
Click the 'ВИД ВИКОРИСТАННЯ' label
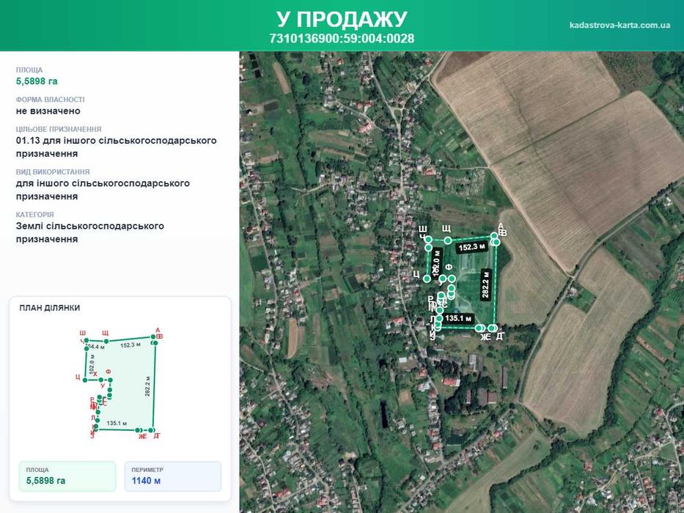click(53, 172)
